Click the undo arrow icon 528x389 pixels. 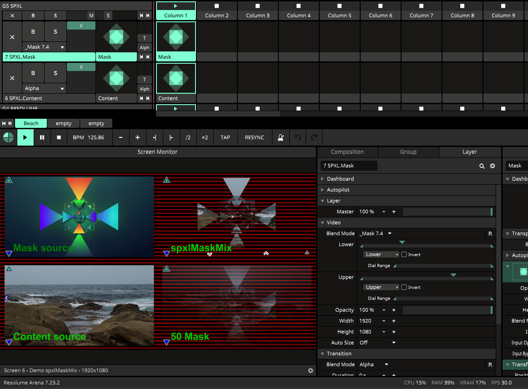[298, 137]
